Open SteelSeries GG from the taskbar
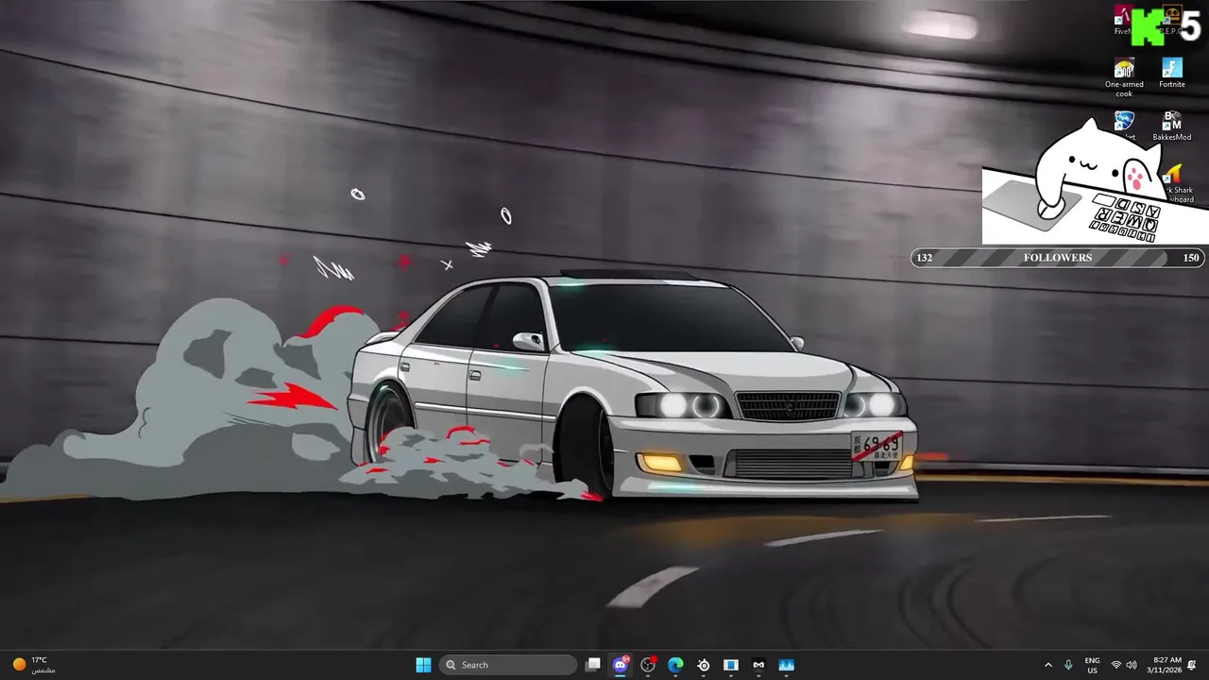 [x=704, y=665]
